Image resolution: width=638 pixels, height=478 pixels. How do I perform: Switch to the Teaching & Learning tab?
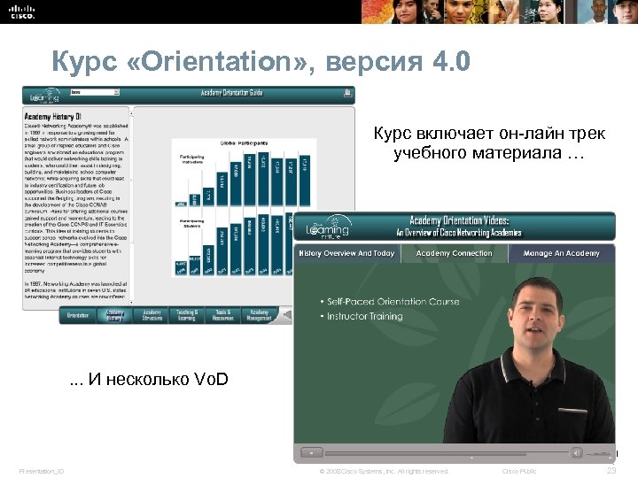pyautogui.click(x=187, y=315)
